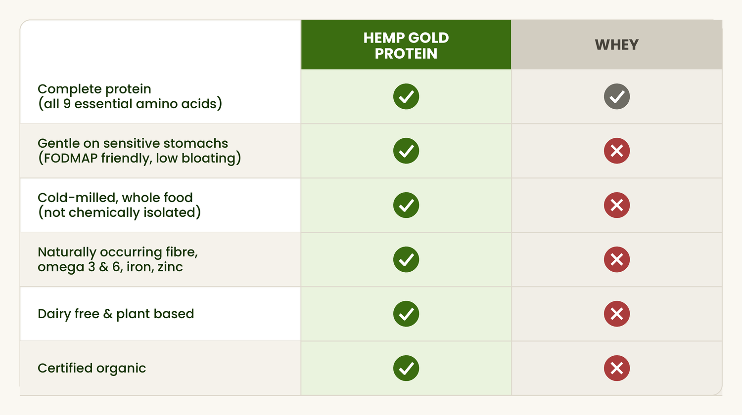The image size is (742, 415).
Task: Click the Cold-milled, whole food label
Action: pos(119,205)
